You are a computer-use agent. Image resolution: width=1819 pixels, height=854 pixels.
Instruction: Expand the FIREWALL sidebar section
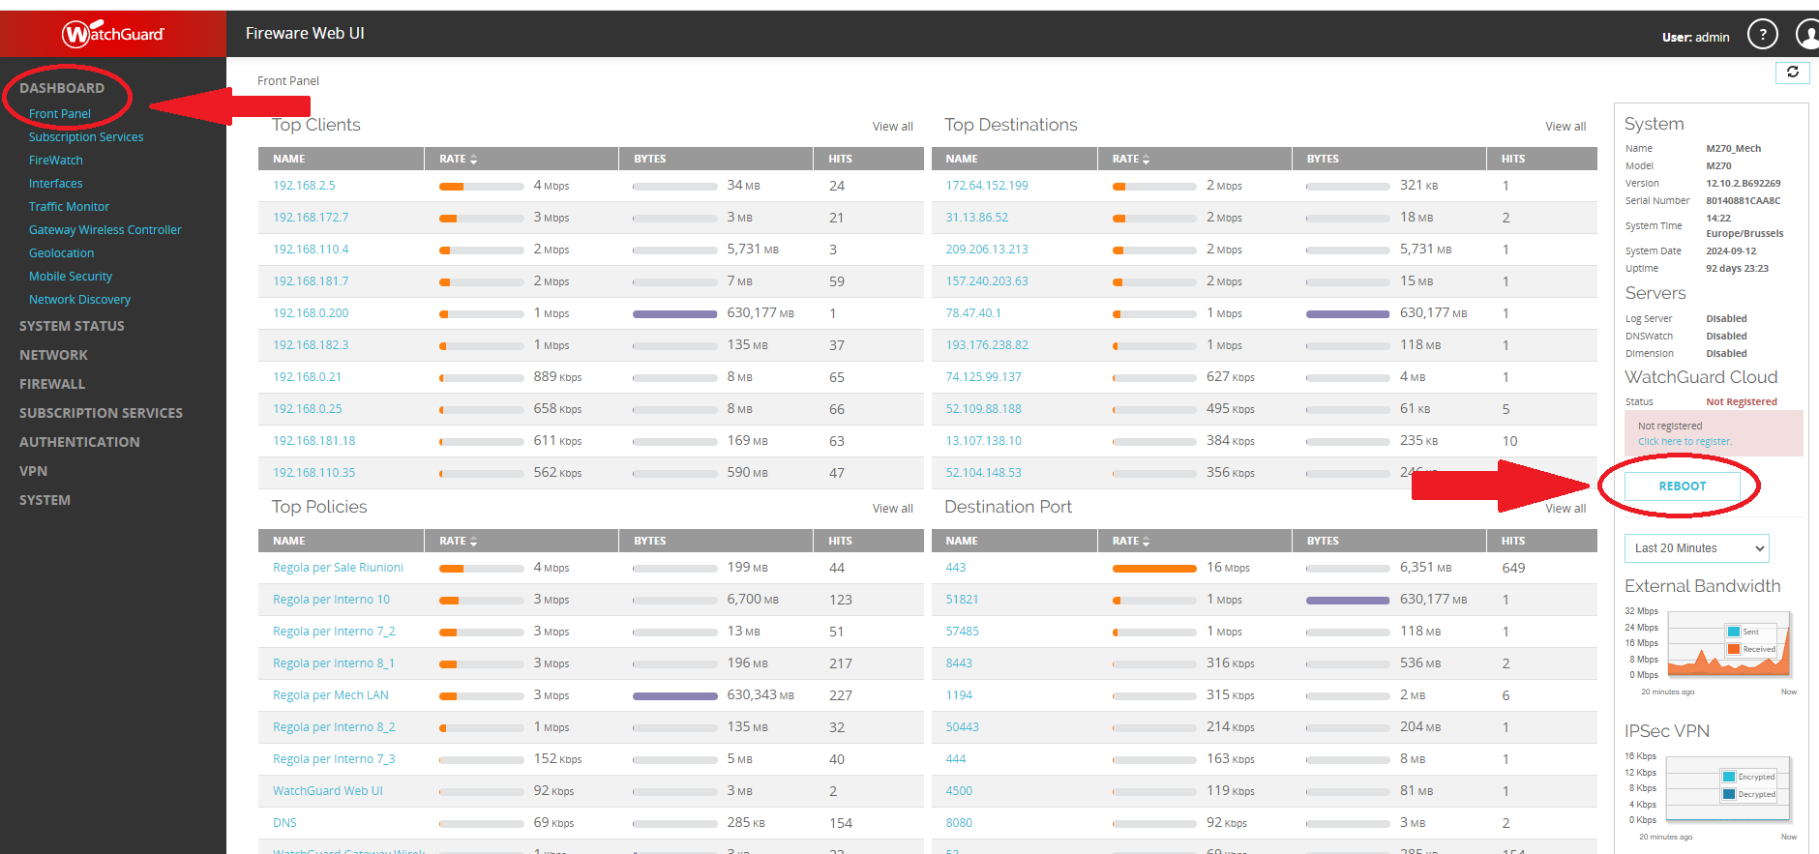pos(52,384)
